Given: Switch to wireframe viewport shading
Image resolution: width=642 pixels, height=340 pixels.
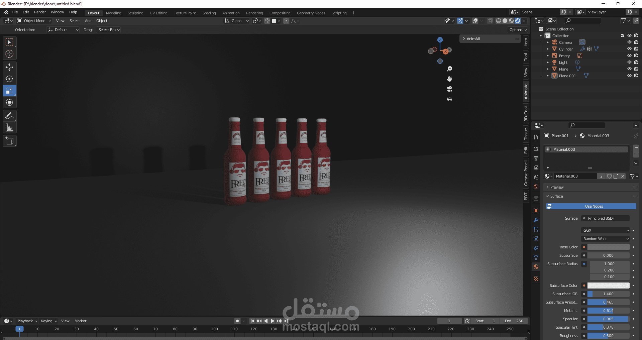Looking at the screenshot, I should (499, 21).
